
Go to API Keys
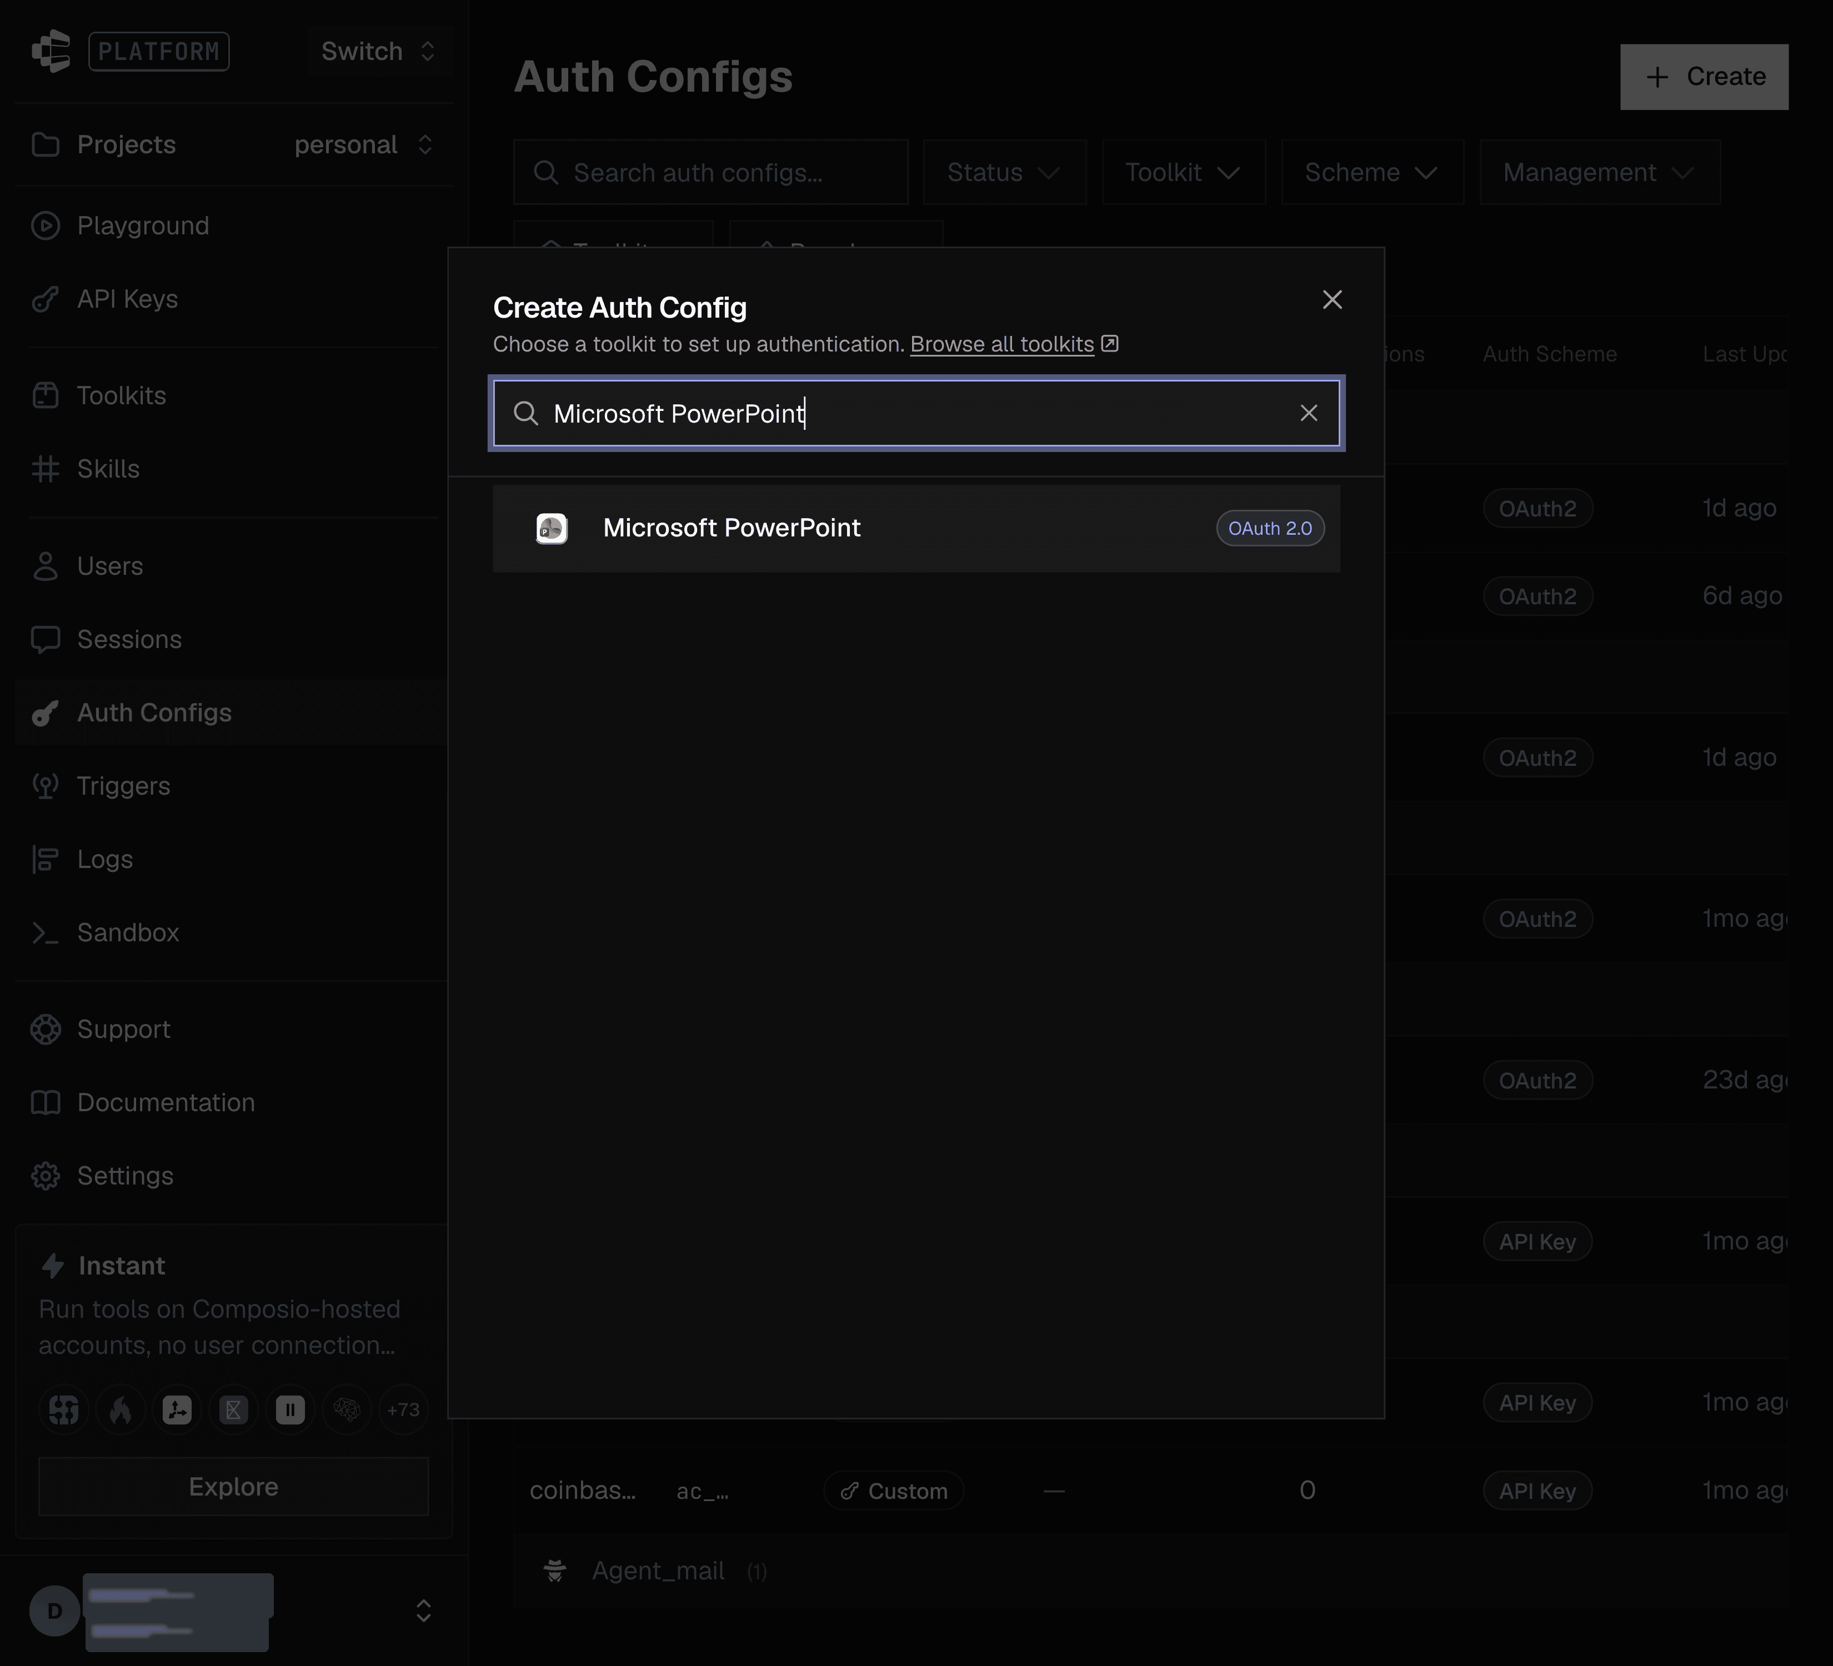(127, 299)
